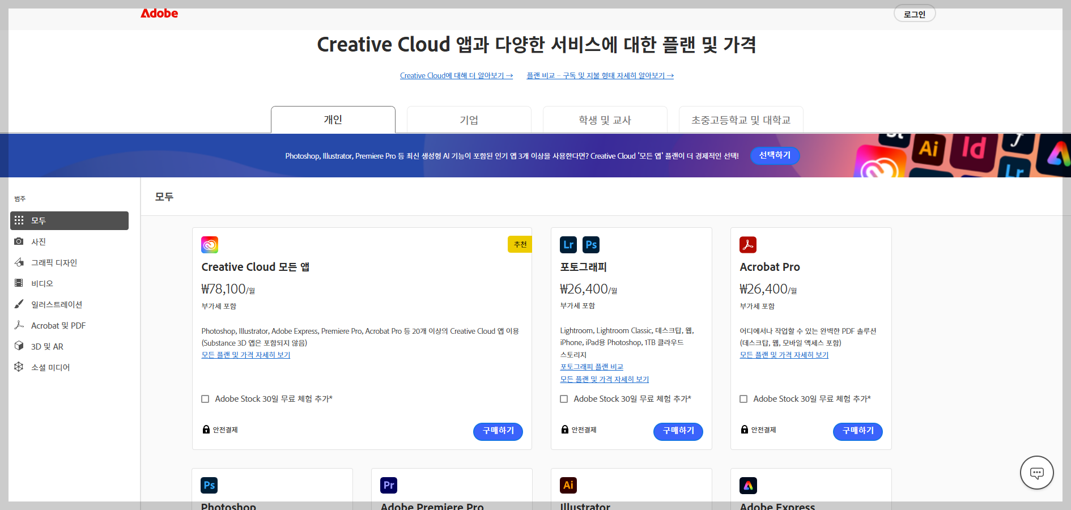Click the Lightroom icon on the 포토그래피 card
The image size is (1071, 510).
click(x=568, y=245)
